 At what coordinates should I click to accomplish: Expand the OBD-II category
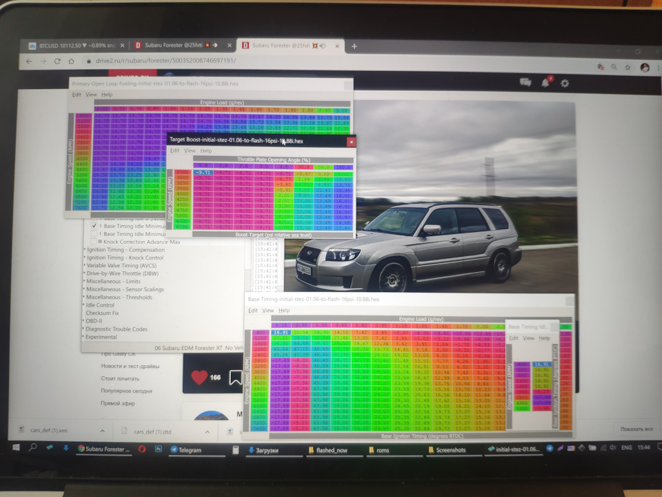(x=93, y=321)
